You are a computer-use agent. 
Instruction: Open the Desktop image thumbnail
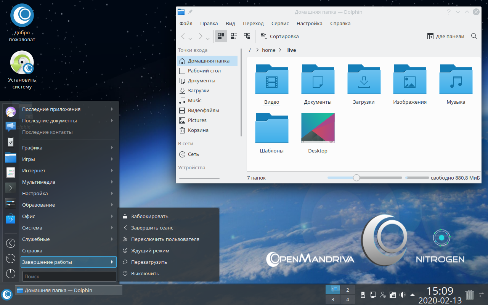[x=318, y=133]
